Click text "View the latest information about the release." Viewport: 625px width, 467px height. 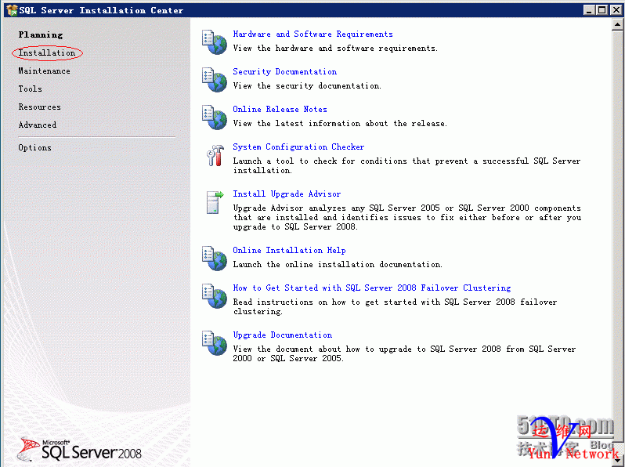click(340, 123)
